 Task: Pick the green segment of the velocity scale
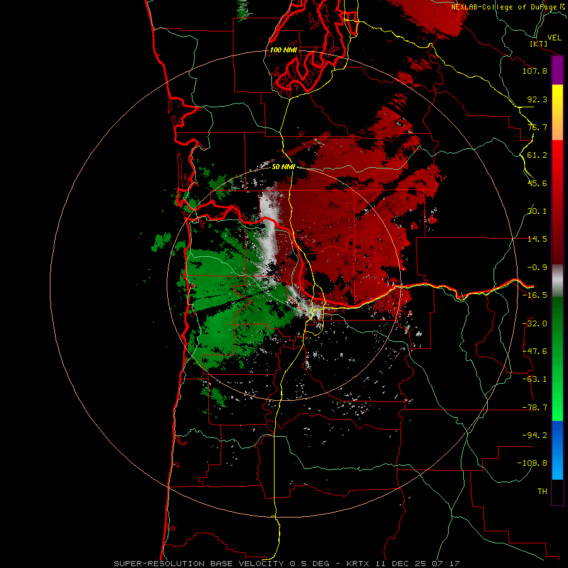(557, 358)
